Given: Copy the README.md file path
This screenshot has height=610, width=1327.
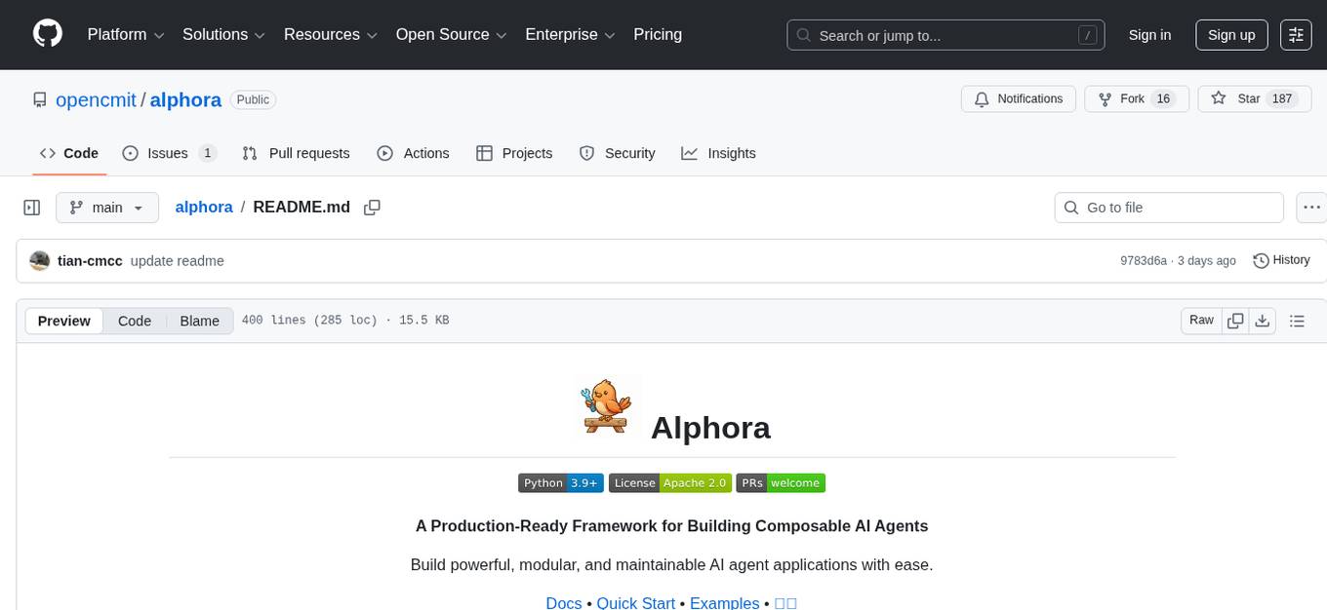Looking at the screenshot, I should pyautogui.click(x=372, y=208).
